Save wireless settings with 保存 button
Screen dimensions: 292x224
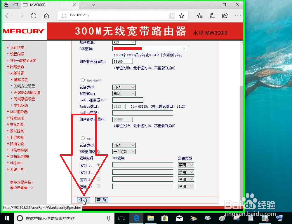(x=84, y=200)
